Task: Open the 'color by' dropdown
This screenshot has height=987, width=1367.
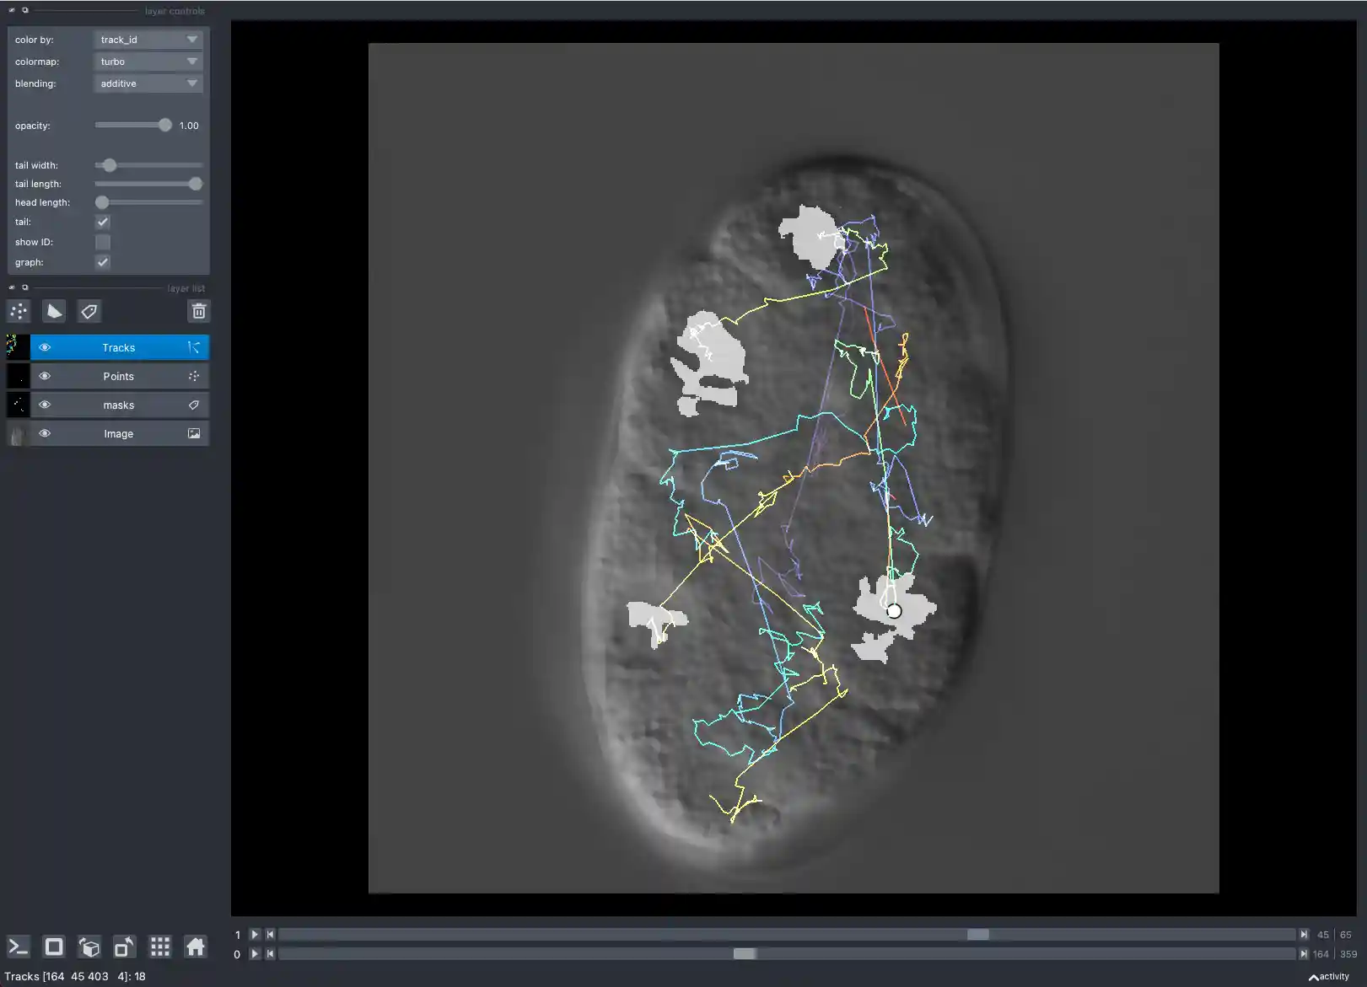Action: (x=148, y=39)
